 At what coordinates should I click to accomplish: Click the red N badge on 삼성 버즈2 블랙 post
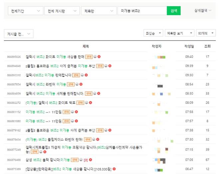click(x=91, y=160)
